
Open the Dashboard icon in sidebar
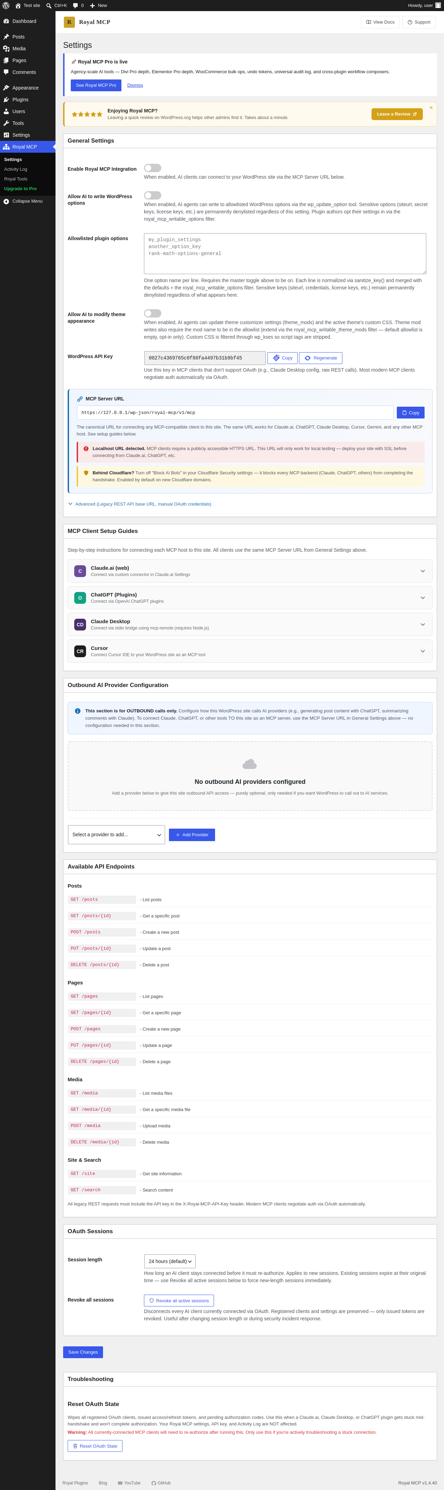[x=6, y=21]
